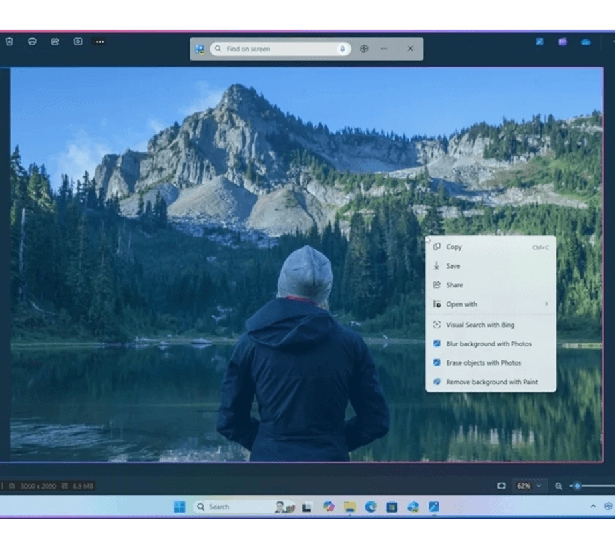The width and height of the screenshot is (615, 548).
Task: Open the See more menu in Photos toolbar
Action: coord(100,41)
